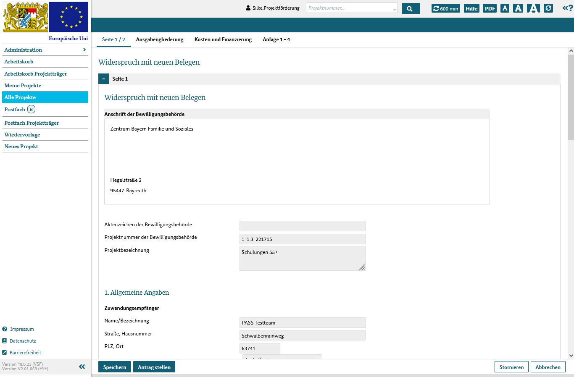Click the Version 8.0.23 (VSF) text
The height and width of the screenshot is (377, 574).
tap(23, 364)
